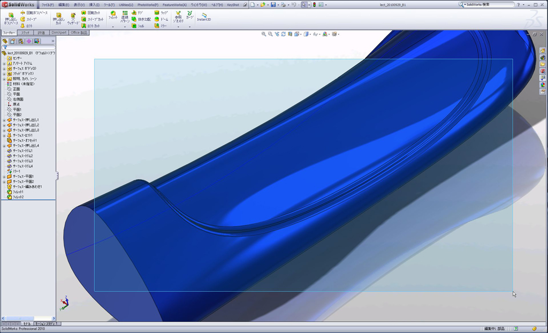
Task: Open the PropertyManager tab icon
Action: [x=13, y=41]
